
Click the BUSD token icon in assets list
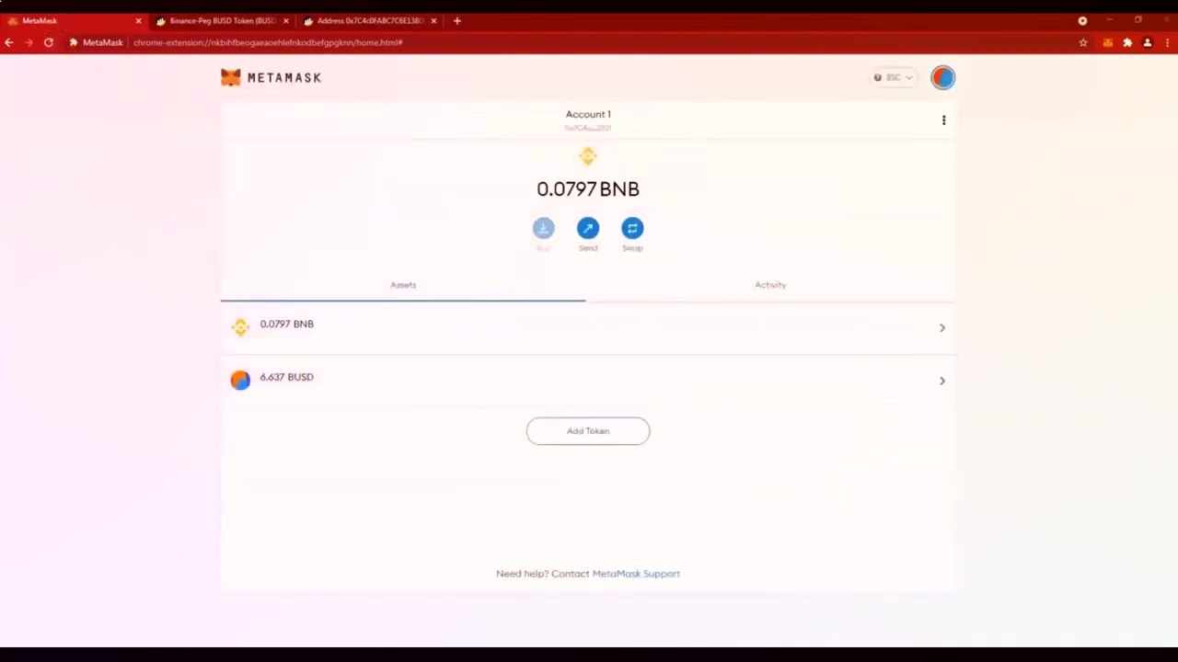tap(240, 381)
